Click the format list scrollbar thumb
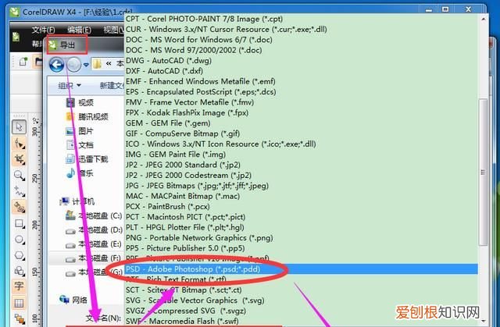Image resolution: width=500 pixels, height=327 pixels. point(483,172)
